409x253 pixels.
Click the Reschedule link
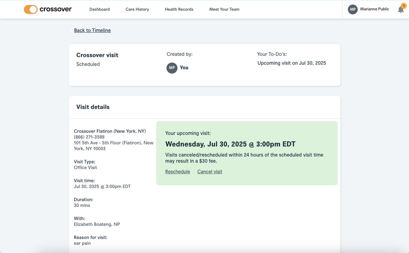click(x=177, y=172)
